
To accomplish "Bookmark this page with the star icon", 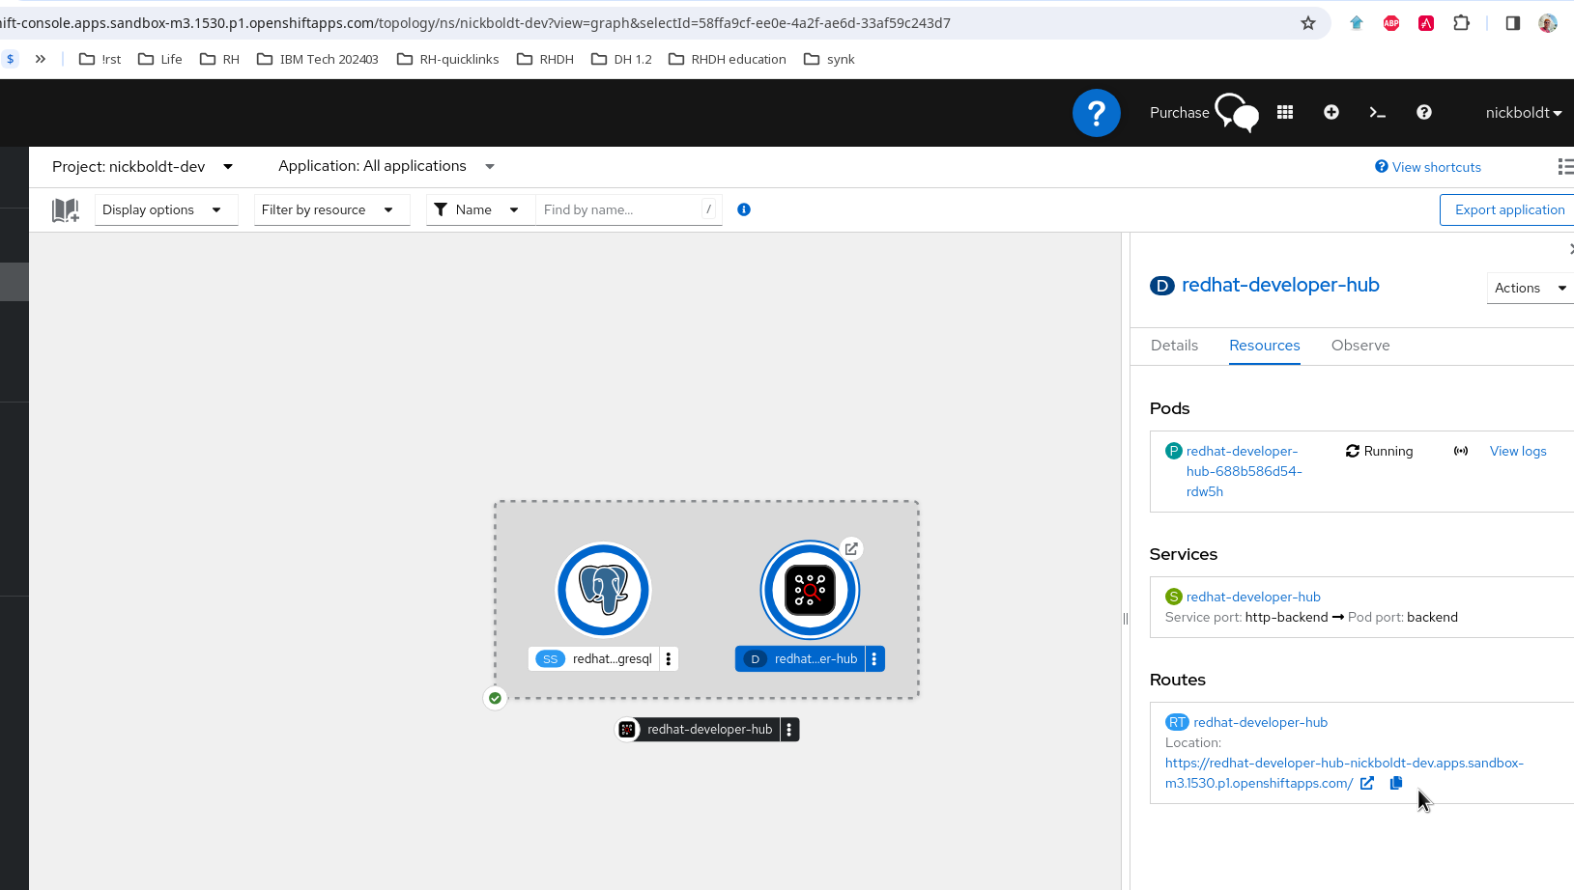I will [1307, 23].
